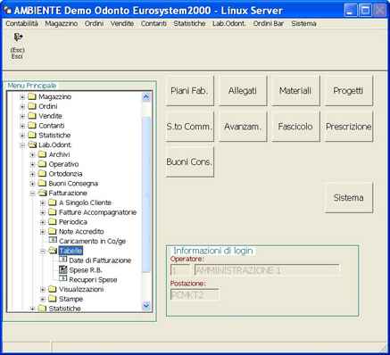Click the Fatture Accompagnatorie folder icon
390x355 pixels.
click(53, 212)
